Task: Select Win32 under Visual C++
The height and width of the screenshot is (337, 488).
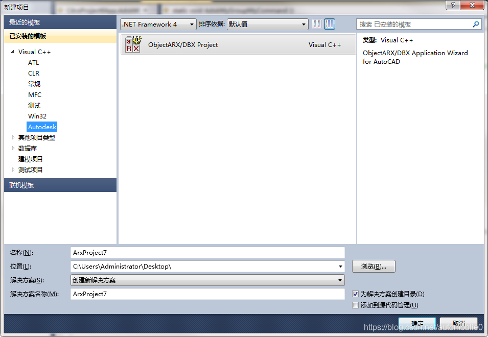Action: coord(37,116)
